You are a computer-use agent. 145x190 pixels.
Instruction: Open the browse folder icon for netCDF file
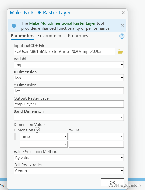[120, 52]
